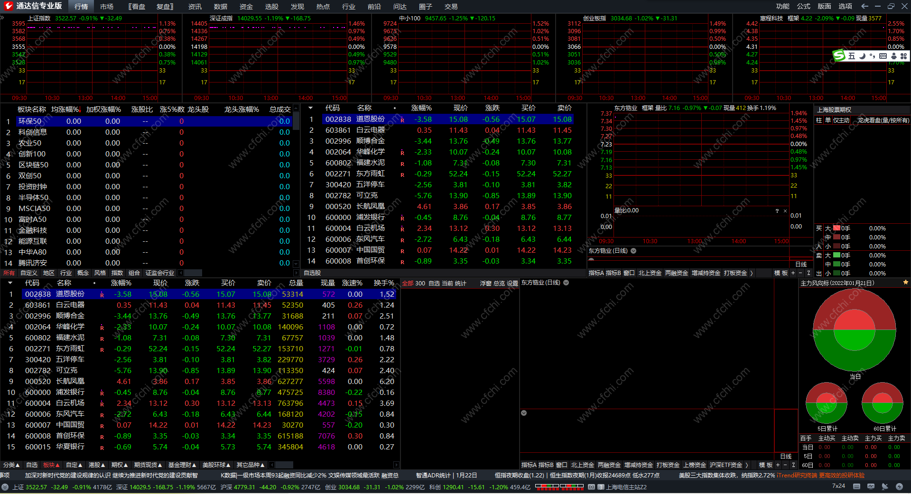This screenshot has width=911, height=494.
Task: Click 总览 button above side panel
Action: click(499, 284)
